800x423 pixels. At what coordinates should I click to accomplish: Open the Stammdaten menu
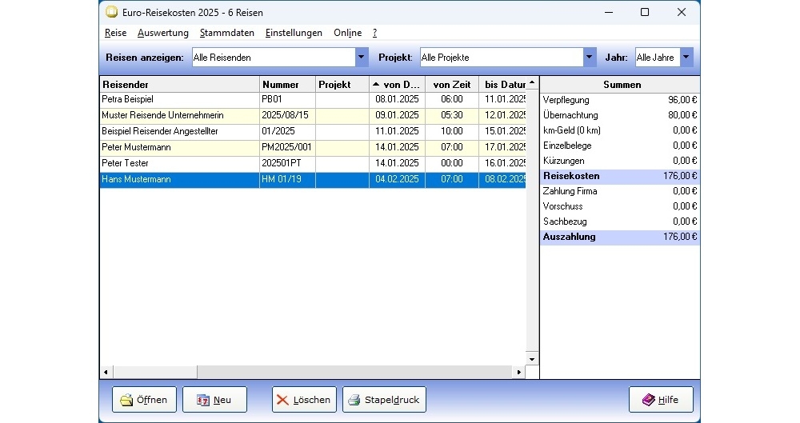[x=226, y=33]
